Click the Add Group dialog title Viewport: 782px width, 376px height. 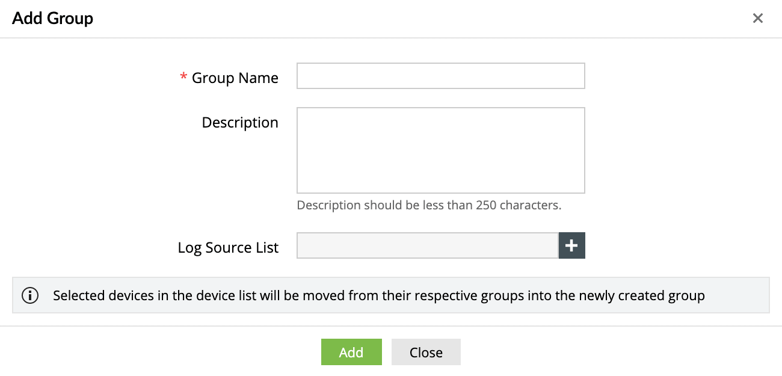52,18
